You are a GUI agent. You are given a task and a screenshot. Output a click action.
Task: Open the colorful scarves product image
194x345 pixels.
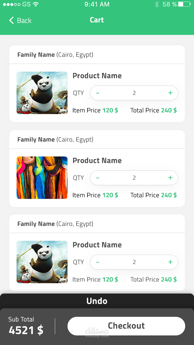42,178
